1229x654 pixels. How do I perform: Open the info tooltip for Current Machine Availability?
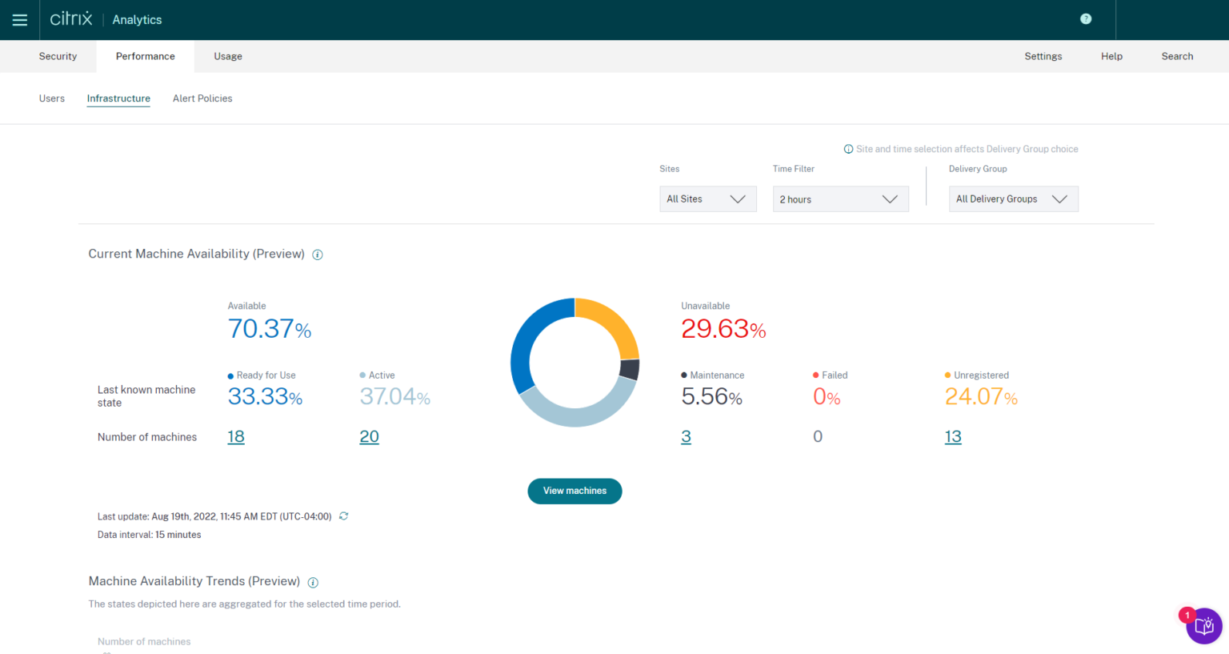(x=317, y=254)
